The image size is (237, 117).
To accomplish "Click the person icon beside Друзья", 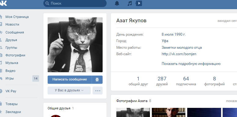I will (1, 40).
